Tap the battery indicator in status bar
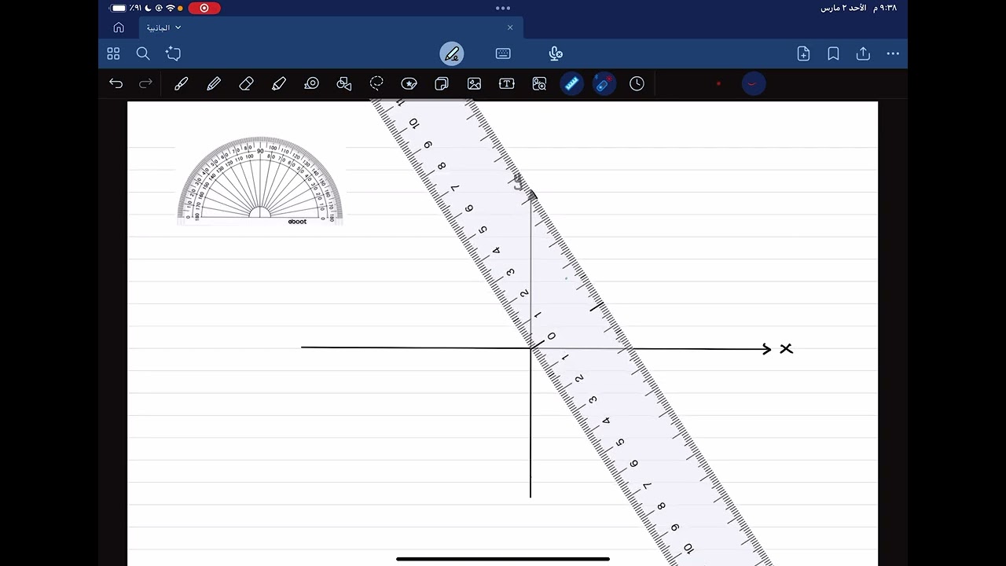The height and width of the screenshot is (566, 1006). click(119, 8)
